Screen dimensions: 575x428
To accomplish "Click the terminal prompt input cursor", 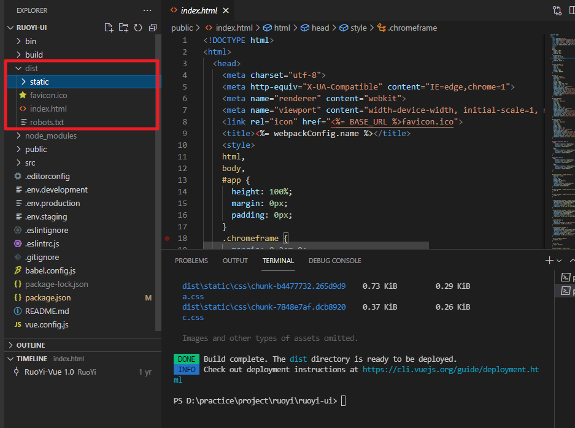I will point(343,401).
